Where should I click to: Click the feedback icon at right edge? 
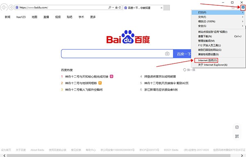point(237,127)
